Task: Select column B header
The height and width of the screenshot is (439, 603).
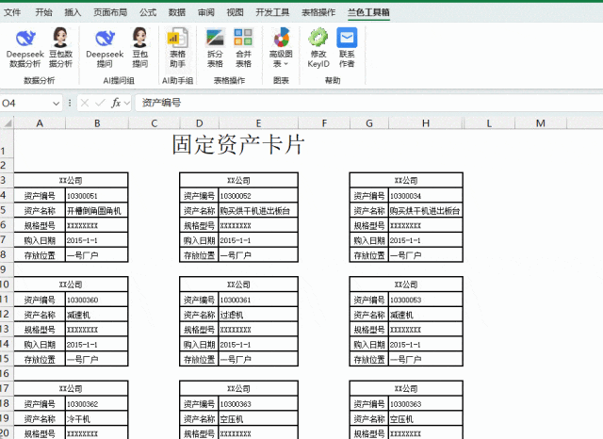Action: (x=97, y=123)
